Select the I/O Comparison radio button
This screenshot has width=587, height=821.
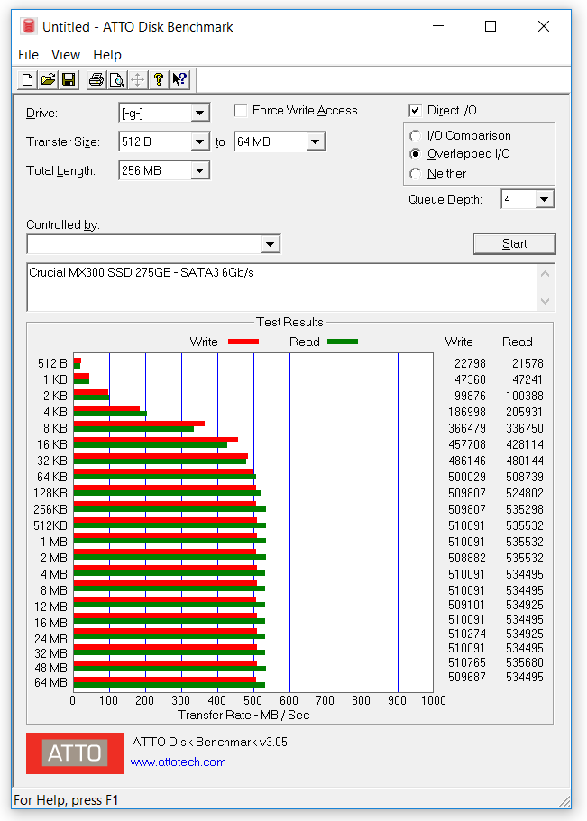pyautogui.click(x=415, y=135)
